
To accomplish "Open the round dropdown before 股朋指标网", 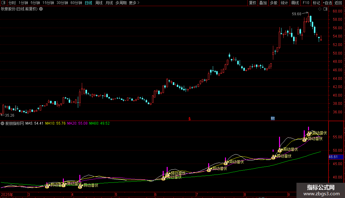I will [2, 123].
